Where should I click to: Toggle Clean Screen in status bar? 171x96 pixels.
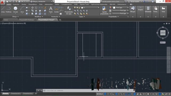pyautogui.click(x=166, y=94)
